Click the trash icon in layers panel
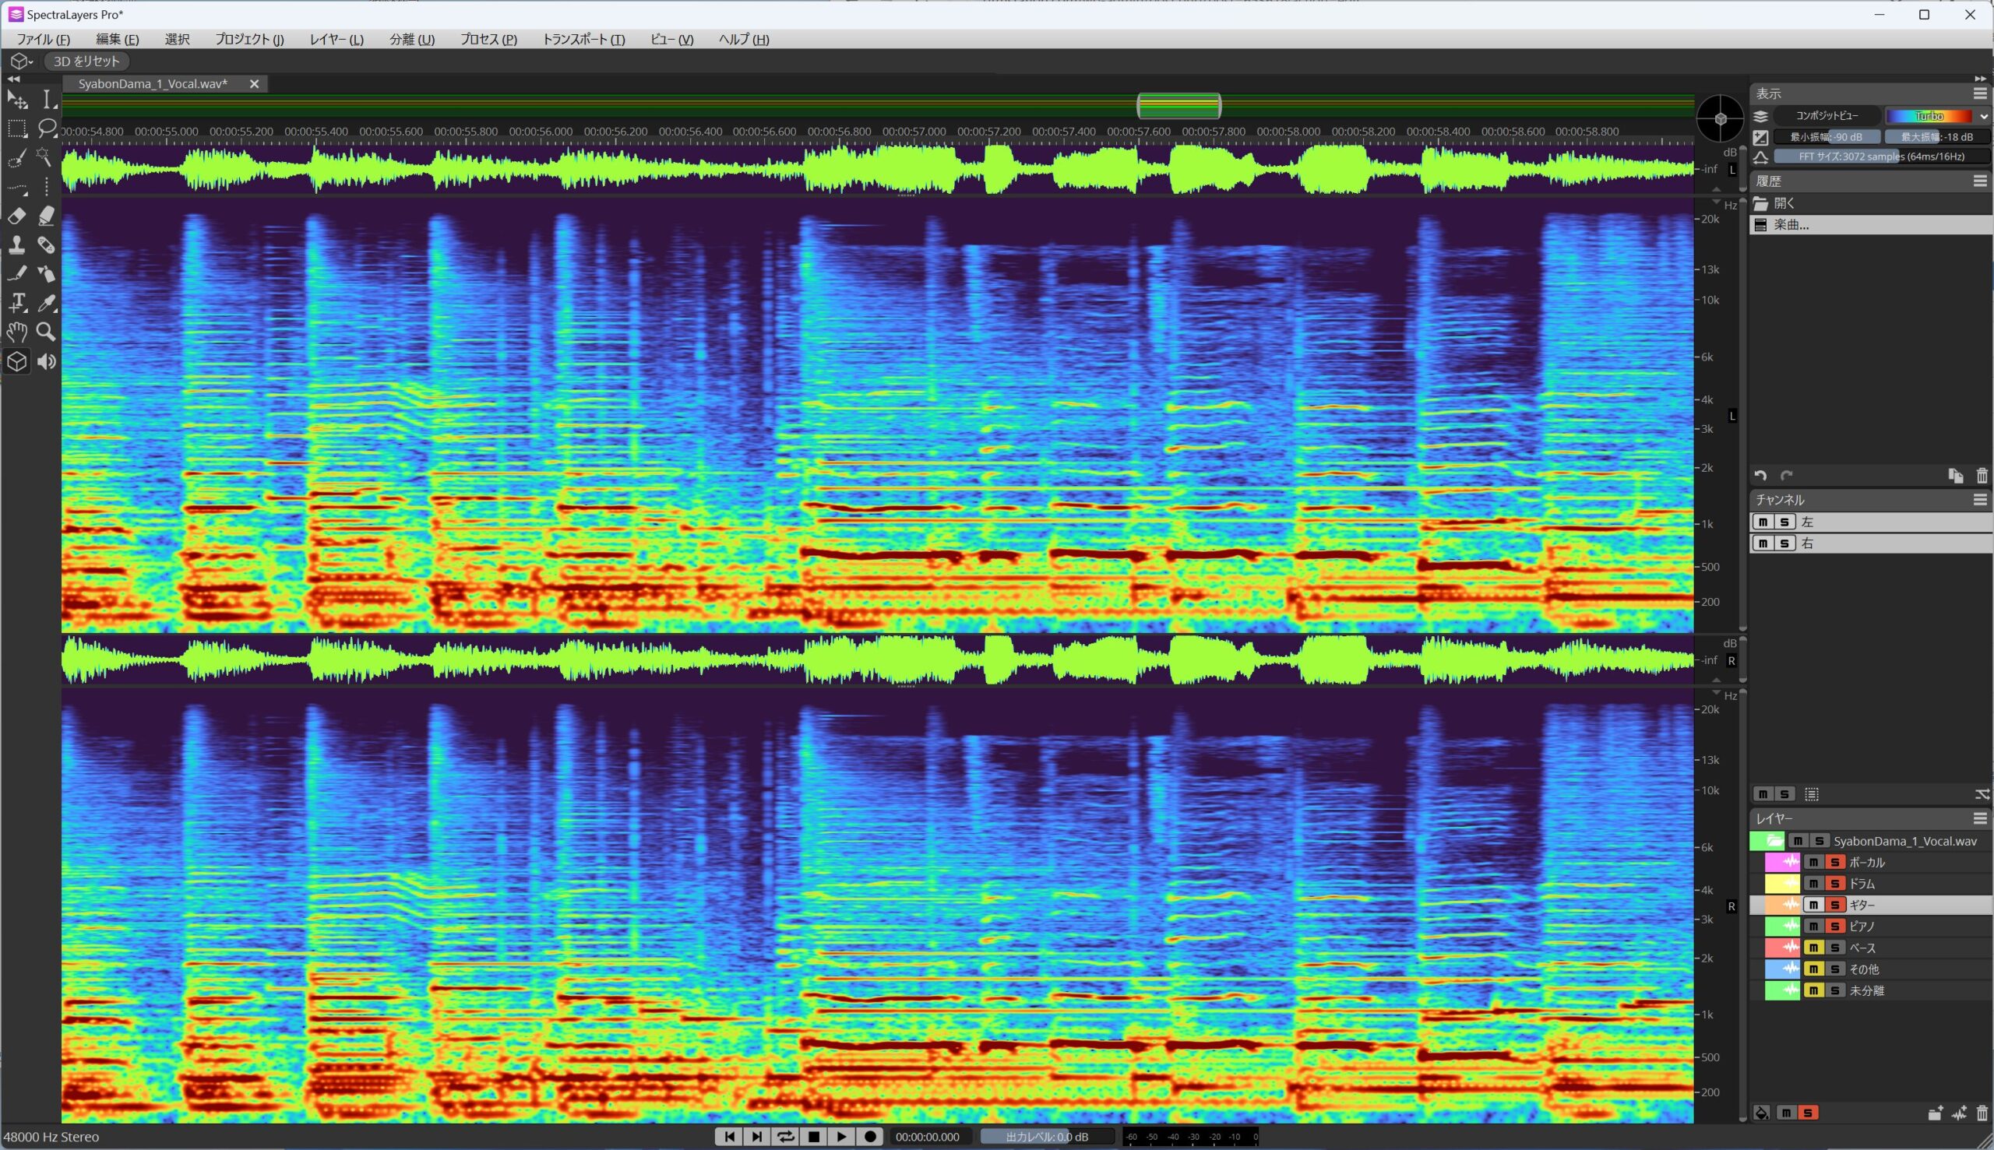Viewport: 1994px width, 1150px height. (1982, 1113)
